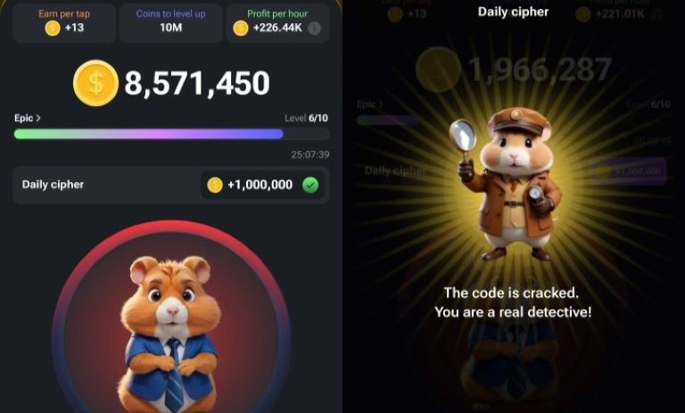
Task: Click the coin icon next to +1,000,000
Action: (x=214, y=185)
